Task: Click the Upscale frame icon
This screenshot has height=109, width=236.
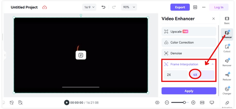Action: [166, 32]
